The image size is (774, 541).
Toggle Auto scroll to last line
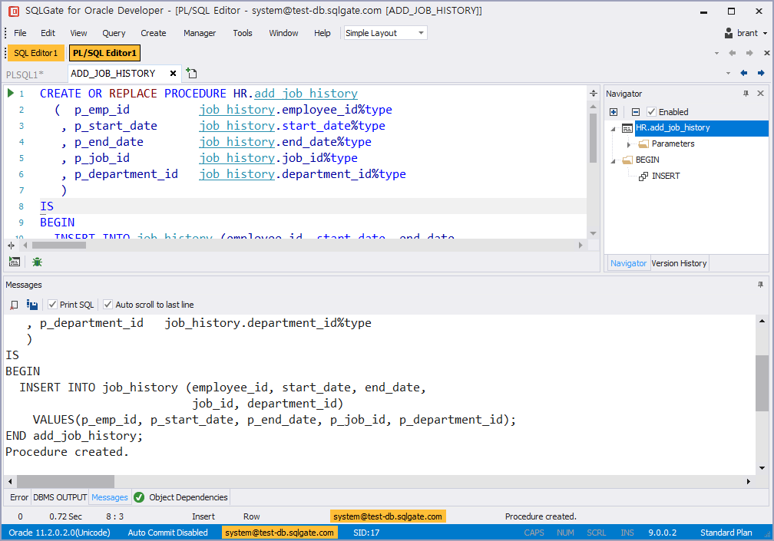(x=107, y=305)
